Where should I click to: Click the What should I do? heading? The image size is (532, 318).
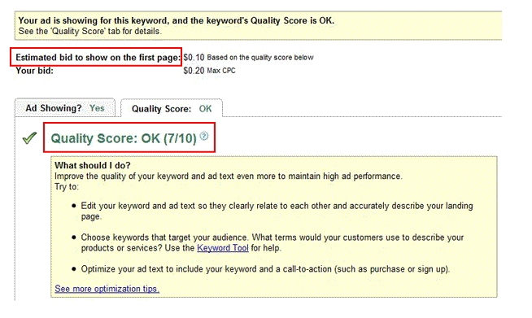point(93,165)
